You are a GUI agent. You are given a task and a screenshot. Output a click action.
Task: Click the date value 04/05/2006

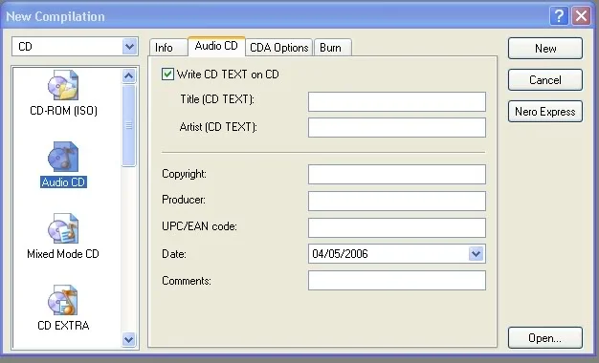(x=340, y=254)
